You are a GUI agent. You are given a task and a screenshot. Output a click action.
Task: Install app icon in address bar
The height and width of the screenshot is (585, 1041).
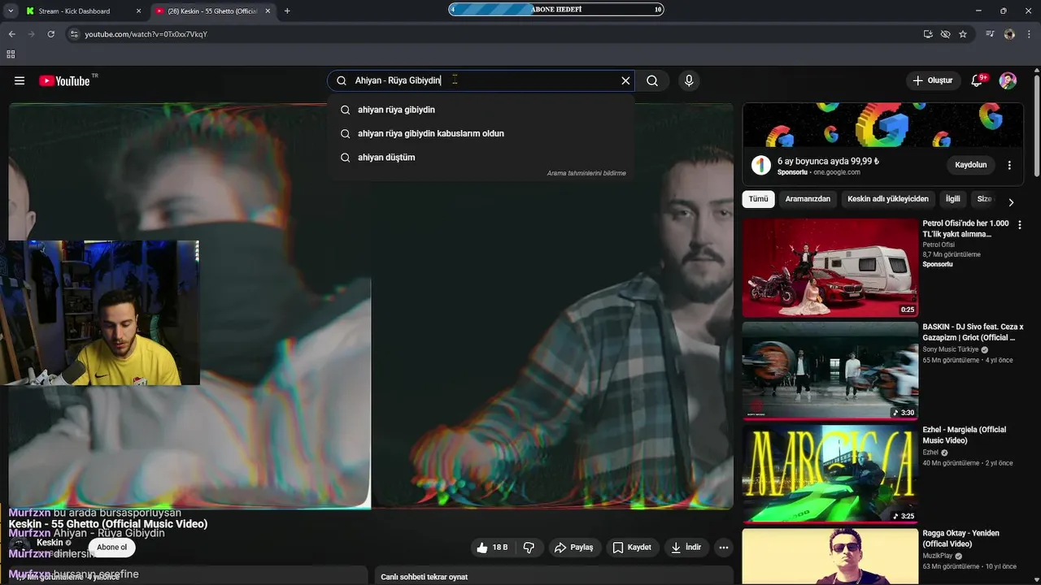[x=928, y=34]
